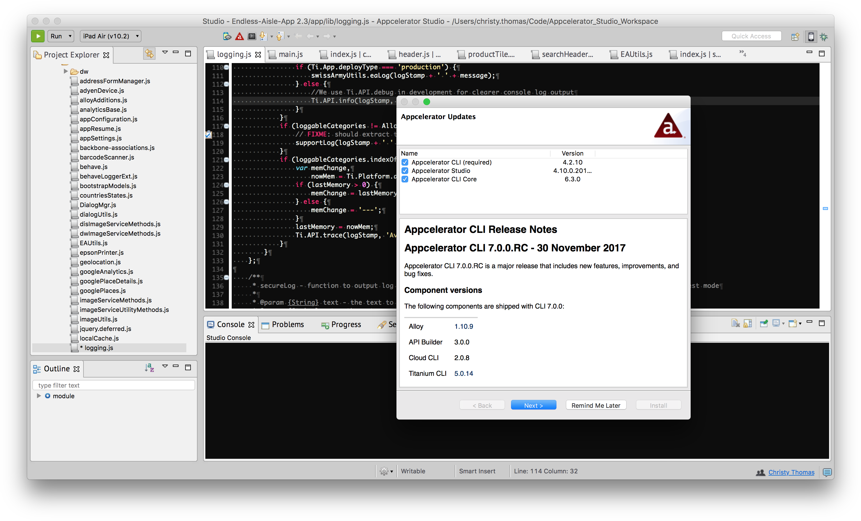Click the Appcelerator red triangle toolbar icon
The image size is (861, 521).
(x=239, y=36)
